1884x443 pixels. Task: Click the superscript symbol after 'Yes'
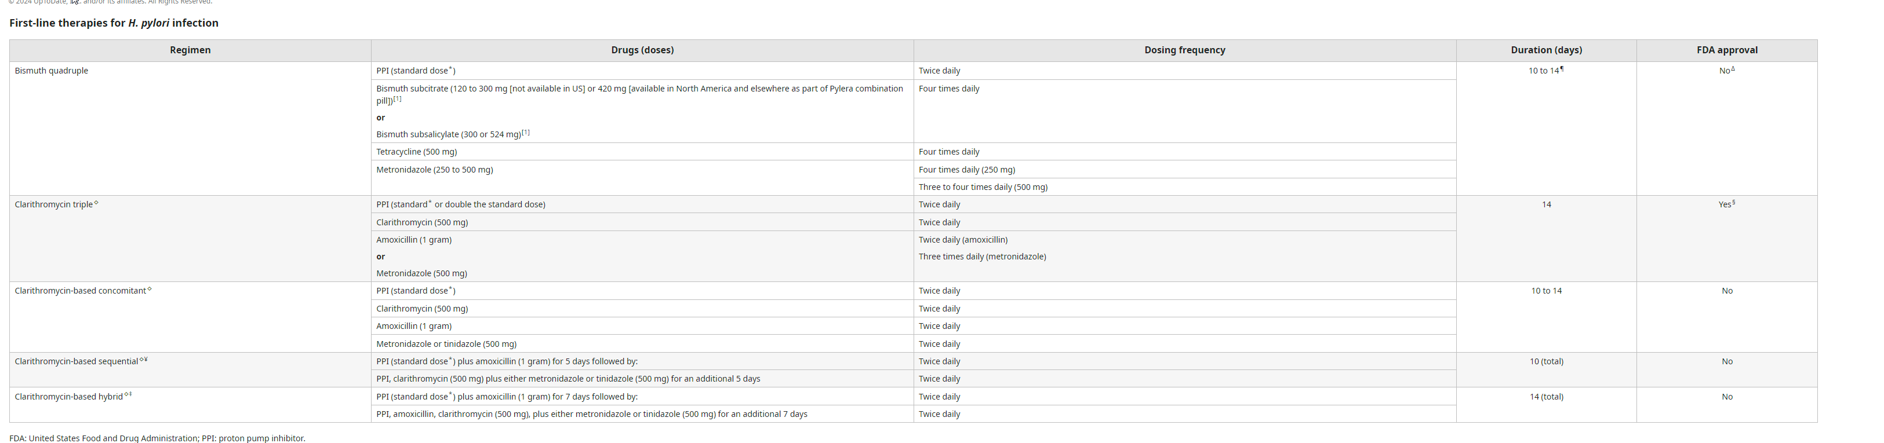(x=1733, y=203)
